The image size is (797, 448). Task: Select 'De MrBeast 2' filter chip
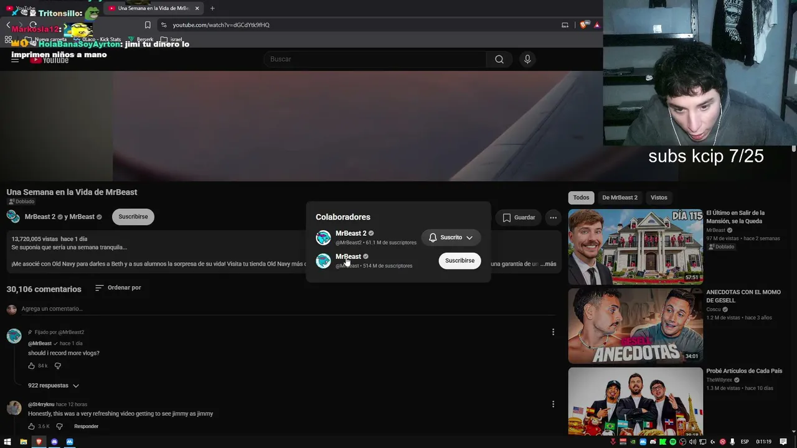pyautogui.click(x=620, y=198)
